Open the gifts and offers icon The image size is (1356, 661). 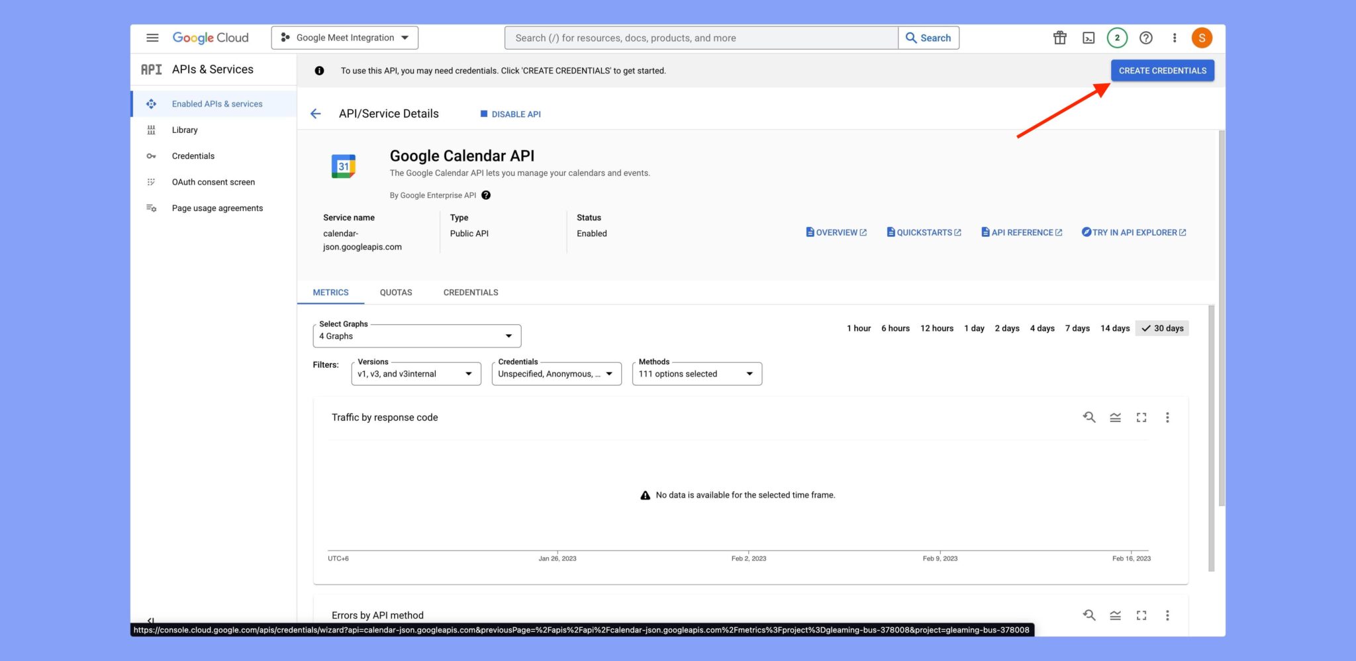click(1059, 38)
